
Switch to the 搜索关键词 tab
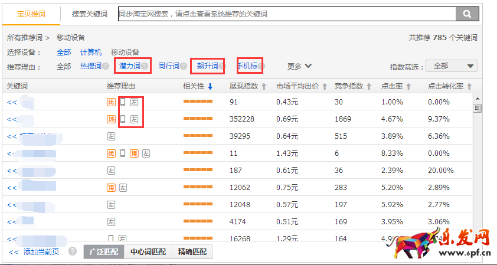(x=89, y=14)
